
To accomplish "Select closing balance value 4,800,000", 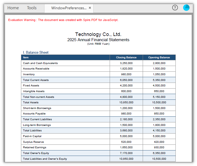I will [x=126, y=97].
